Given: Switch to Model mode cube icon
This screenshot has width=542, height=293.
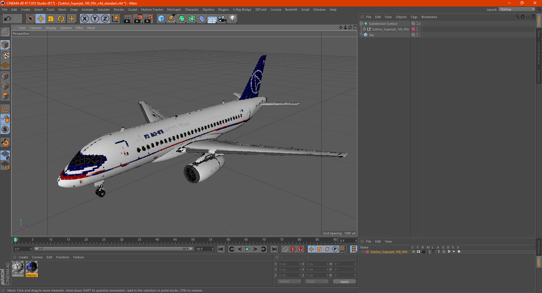Looking at the screenshot, I should pyautogui.click(x=5, y=45).
